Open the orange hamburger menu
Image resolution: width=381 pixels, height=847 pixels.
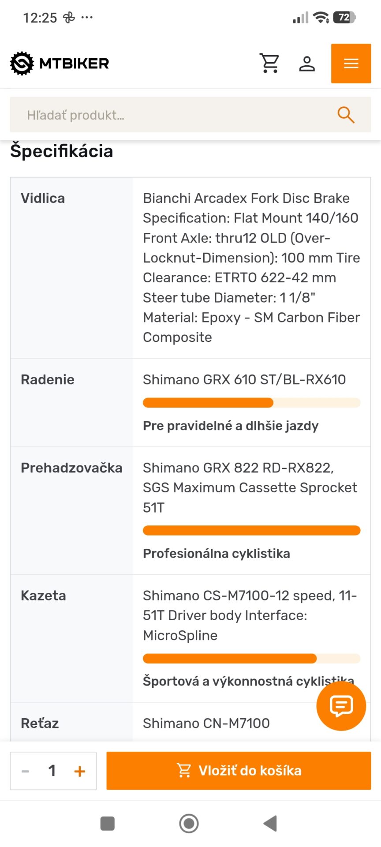pyautogui.click(x=351, y=64)
